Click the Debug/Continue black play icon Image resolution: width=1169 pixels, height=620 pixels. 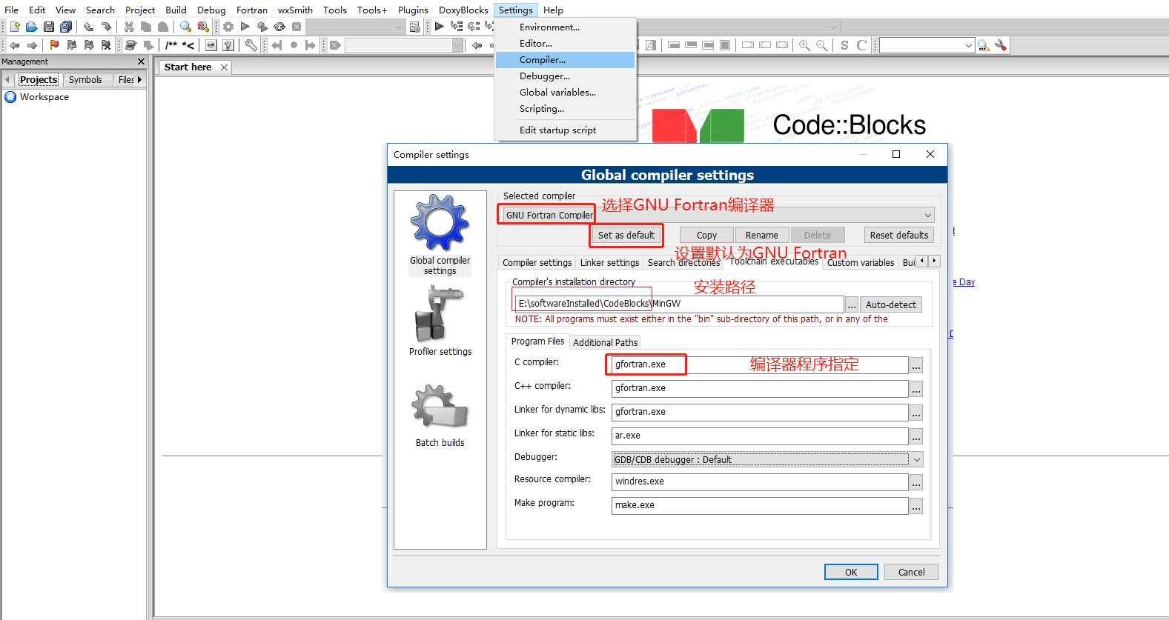coord(440,27)
